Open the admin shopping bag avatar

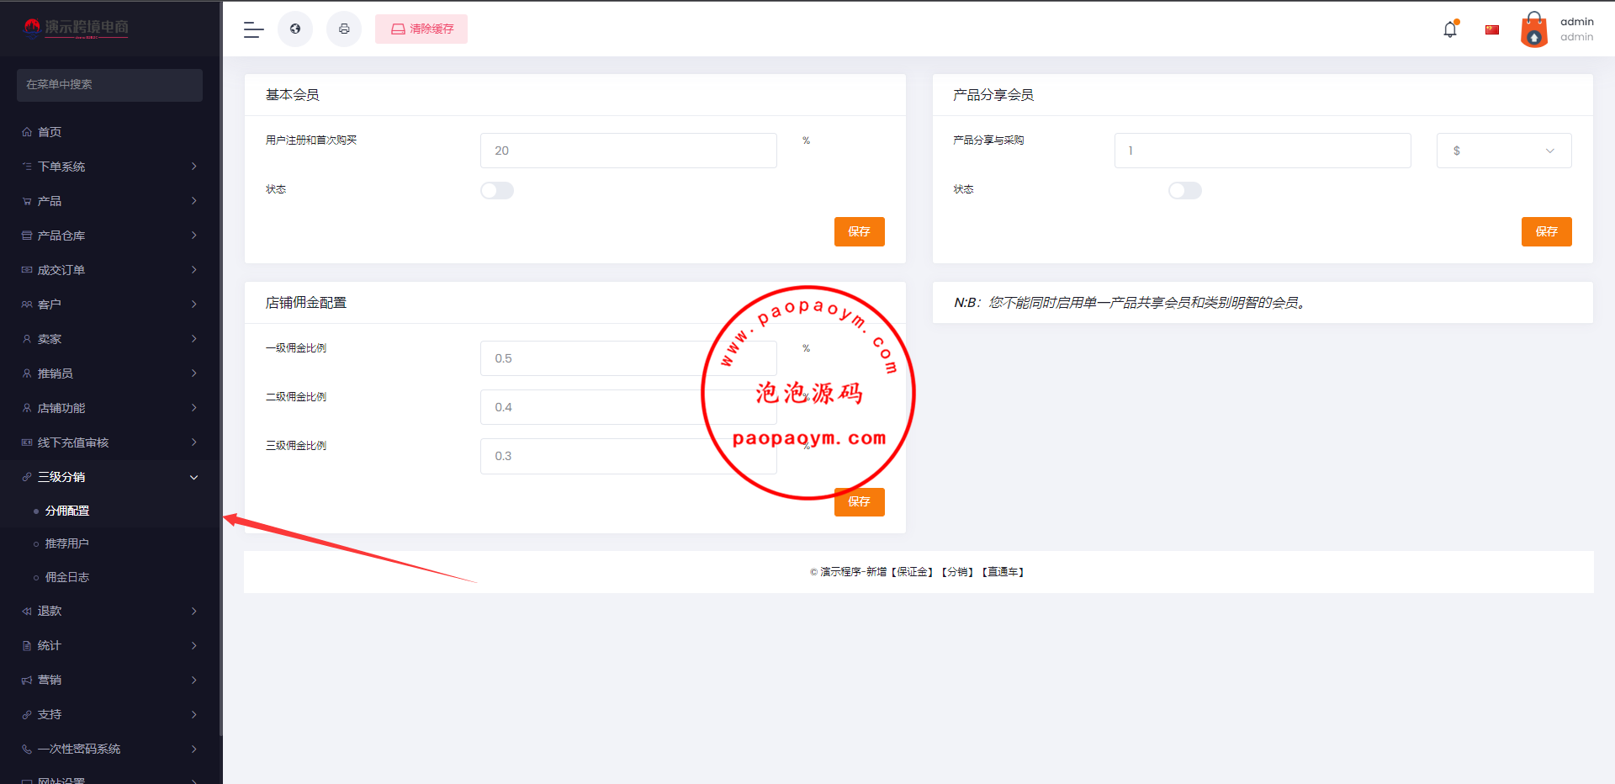tap(1533, 30)
